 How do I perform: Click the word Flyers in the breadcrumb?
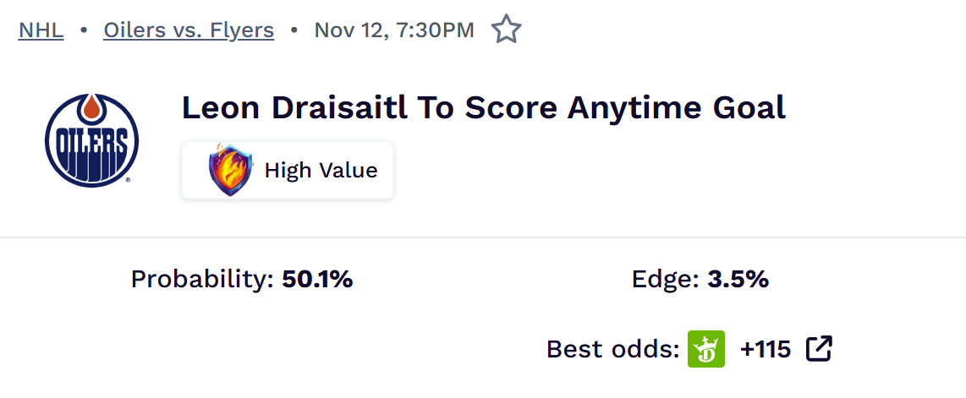[244, 30]
